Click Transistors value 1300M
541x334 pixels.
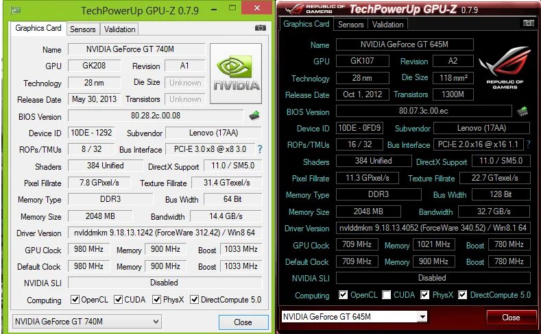click(453, 94)
